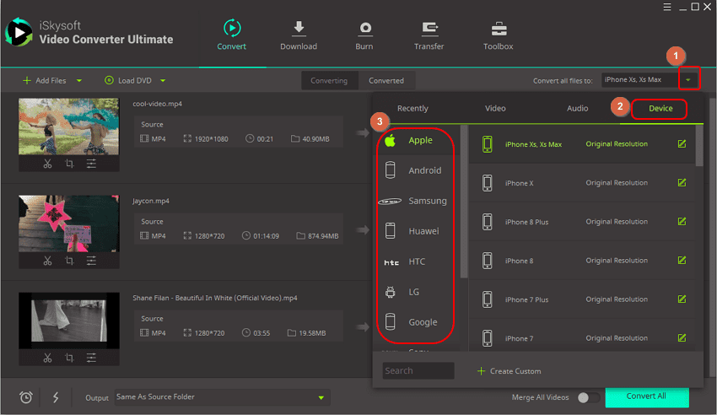Expand the Load DVD dropdown arrow
Screen dimensions: 717x415
coord(163,81)
